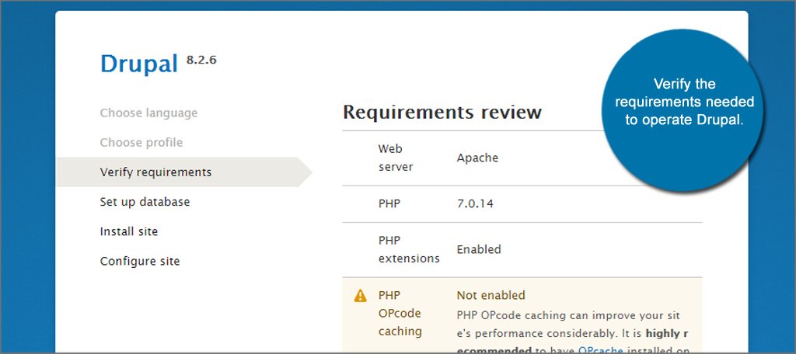Click the 8.2.6 version number
Viewport: 796px width, 354px height.
point(201,58)
